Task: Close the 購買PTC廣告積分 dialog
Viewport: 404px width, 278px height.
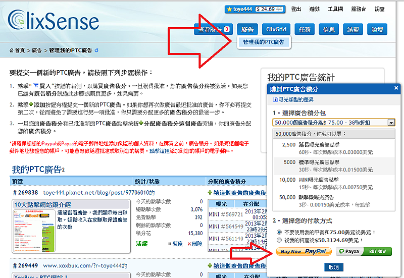Action: pyautogui.click(x=396, y=88)
